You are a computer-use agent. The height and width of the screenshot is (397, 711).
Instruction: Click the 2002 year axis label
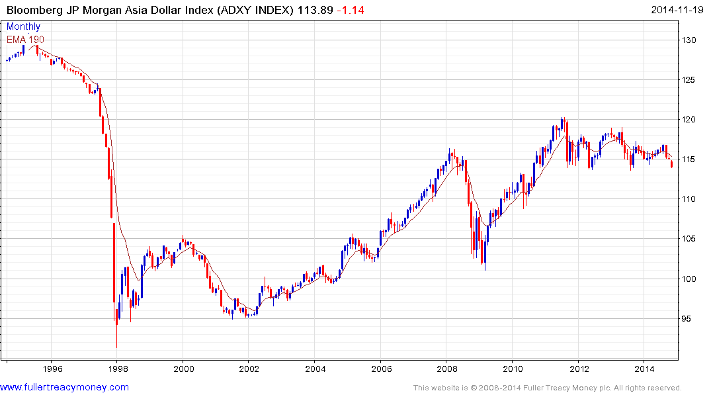(249, 369)
